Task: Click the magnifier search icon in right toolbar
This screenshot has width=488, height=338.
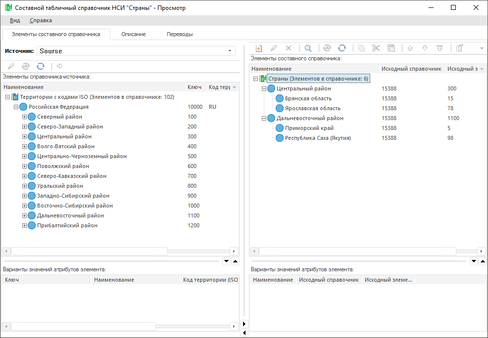Action: click(x=308, y=48)
